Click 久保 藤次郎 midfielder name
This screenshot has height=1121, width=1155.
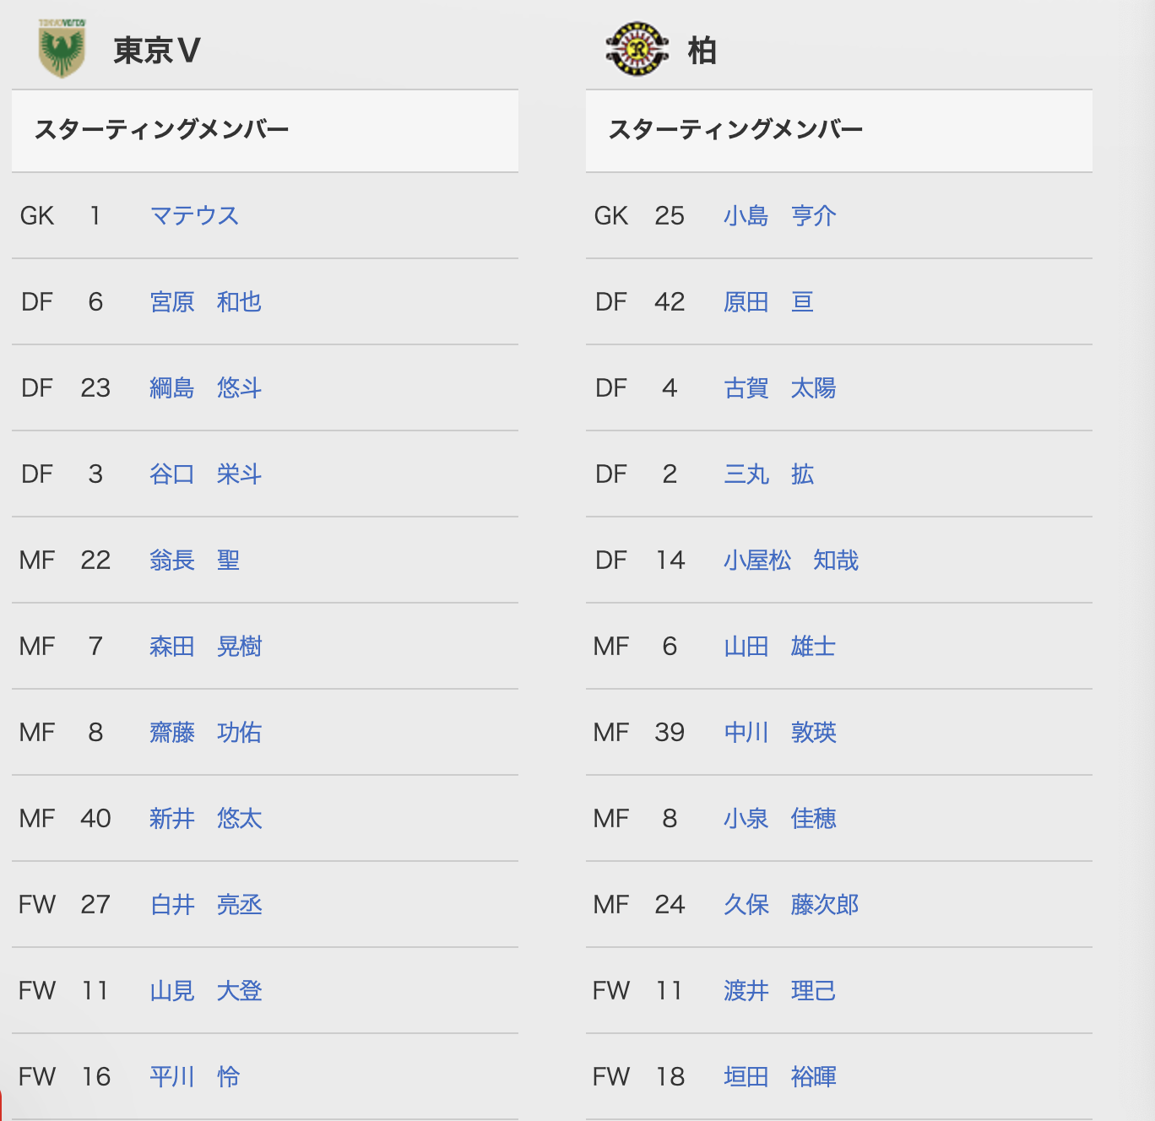coord(791,904)
